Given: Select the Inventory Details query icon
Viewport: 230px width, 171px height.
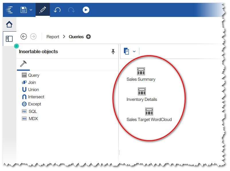Looking at the screenshot, I should (x=142, y=91).
